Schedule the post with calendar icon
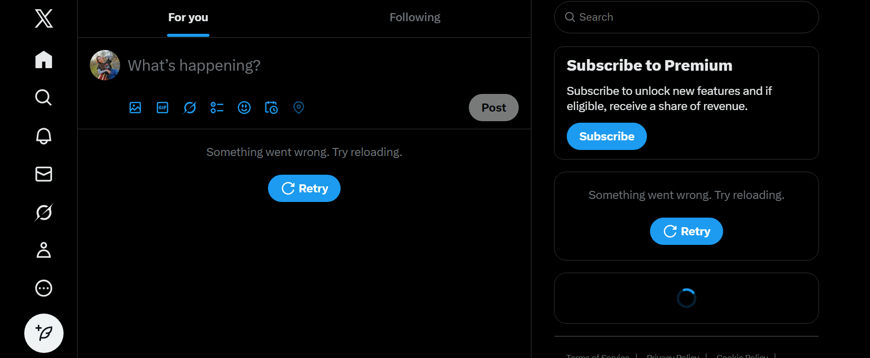The height and width of the screenshot is (358, 870). (271, 108)
